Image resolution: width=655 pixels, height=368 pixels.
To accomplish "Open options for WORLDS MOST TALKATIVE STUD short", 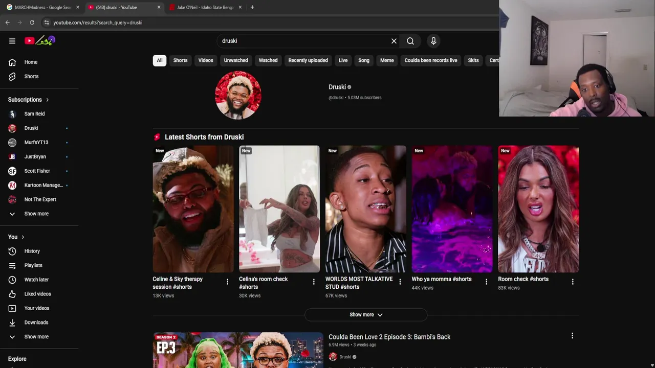I will coord(400,282).
